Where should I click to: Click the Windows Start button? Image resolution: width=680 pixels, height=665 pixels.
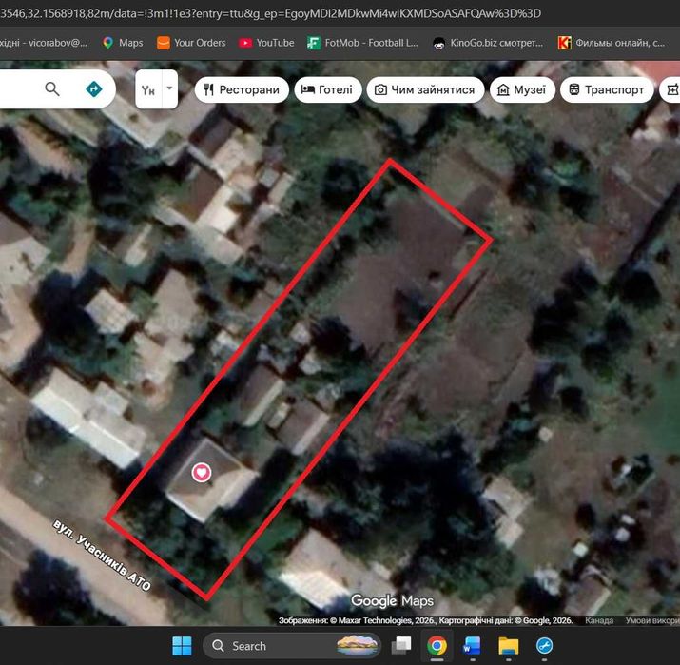tap(182, 645)
